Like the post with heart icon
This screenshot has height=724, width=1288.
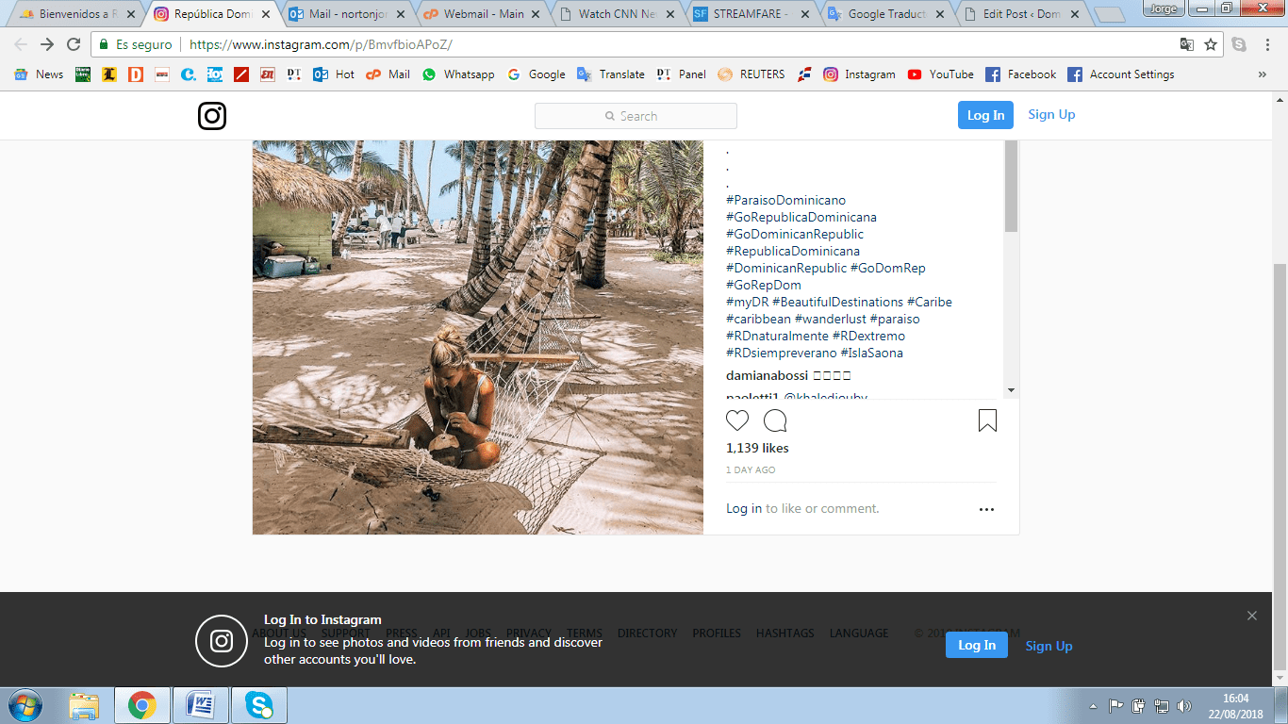click(737, 420)
